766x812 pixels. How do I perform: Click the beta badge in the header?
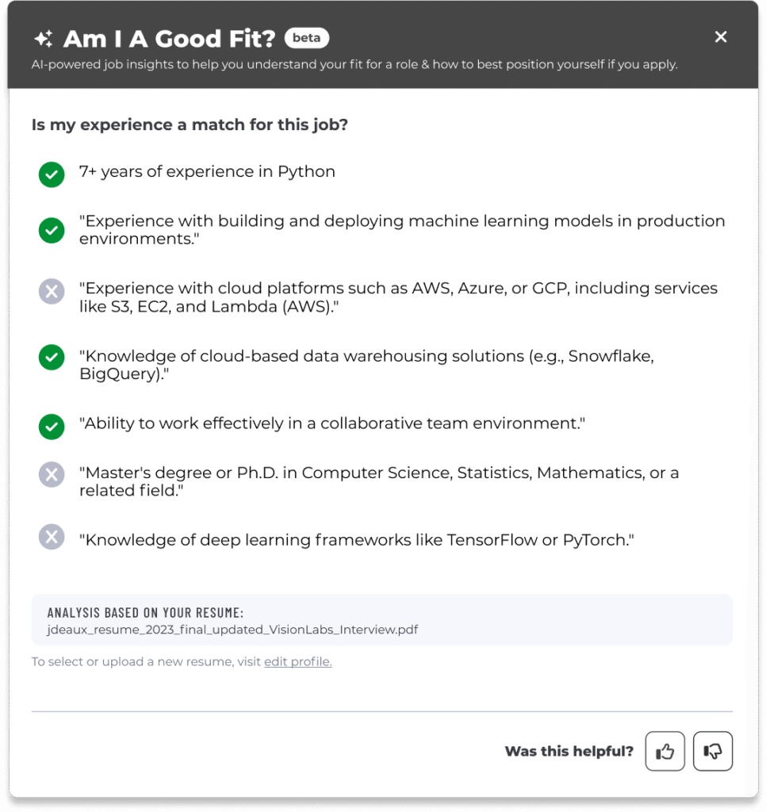tap(306, 37)
